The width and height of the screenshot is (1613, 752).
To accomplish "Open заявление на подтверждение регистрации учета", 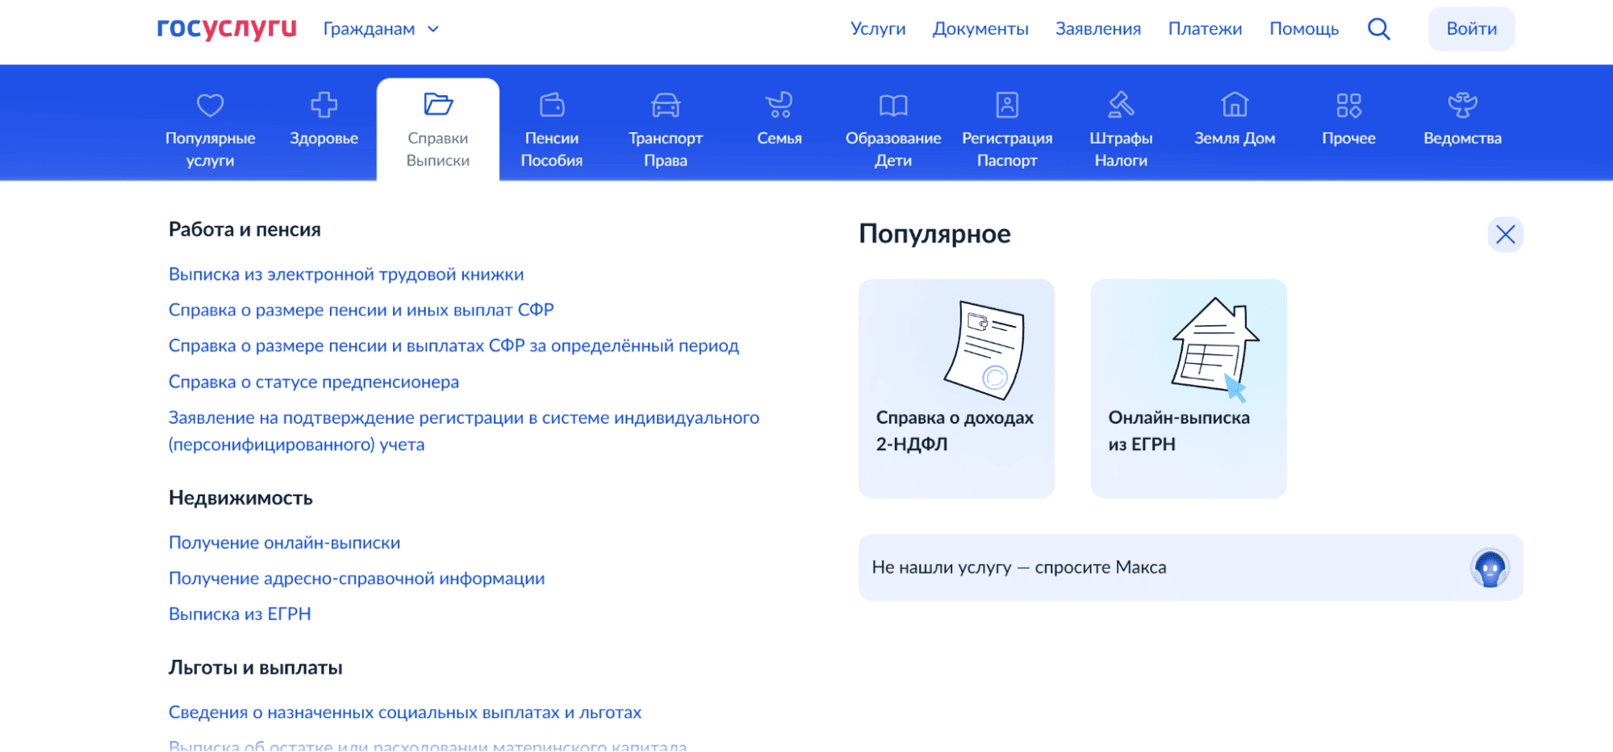I will tap(464, 431).
